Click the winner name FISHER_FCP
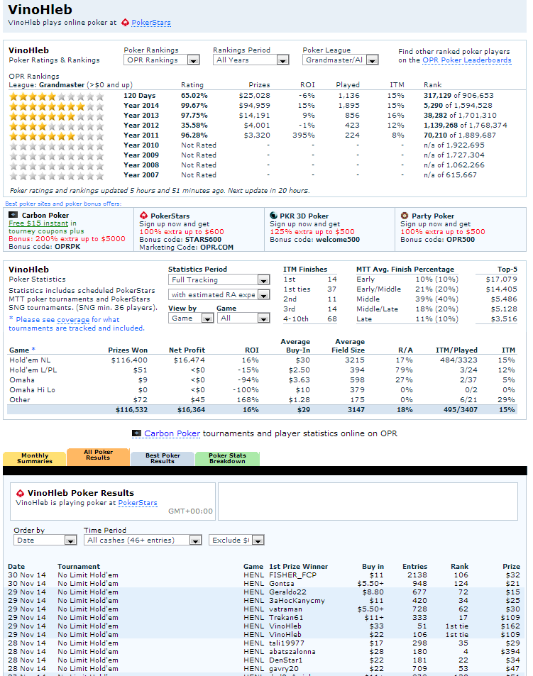This screenshot has width=533, height=676. 292,575
